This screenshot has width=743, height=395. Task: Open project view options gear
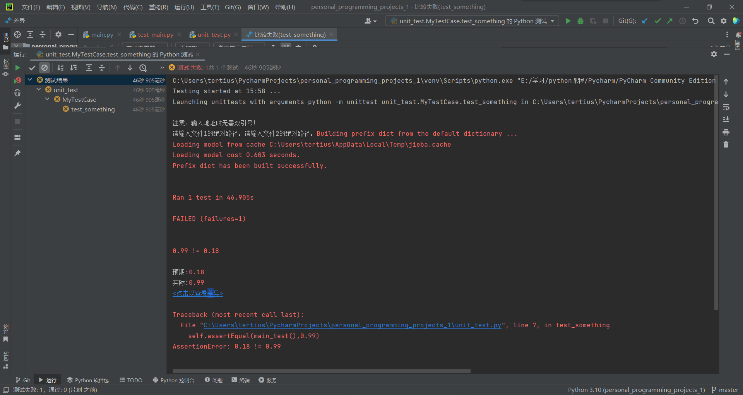58,34
